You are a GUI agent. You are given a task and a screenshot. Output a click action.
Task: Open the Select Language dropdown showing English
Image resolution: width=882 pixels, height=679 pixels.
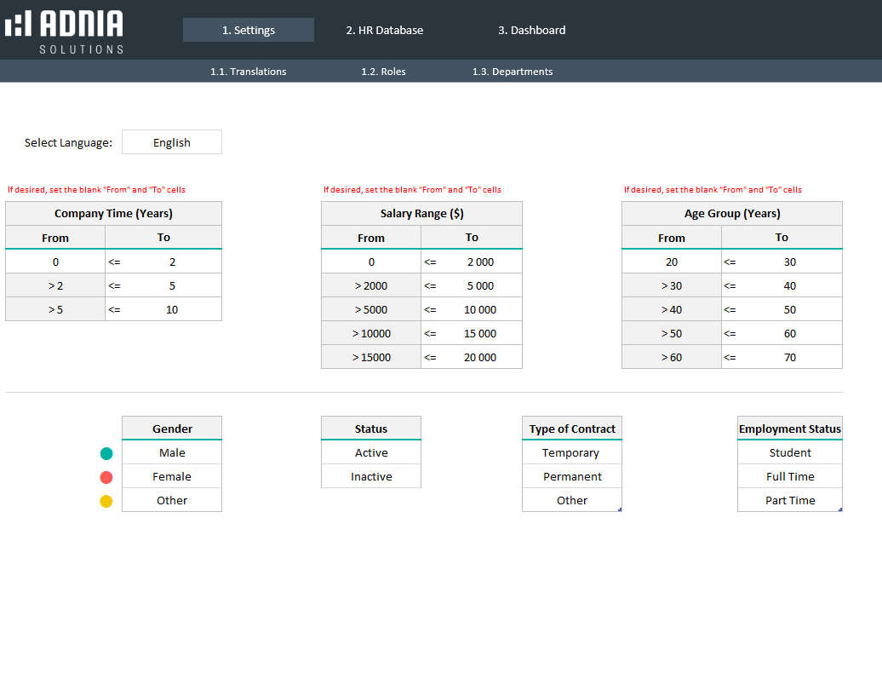(172, 142)
